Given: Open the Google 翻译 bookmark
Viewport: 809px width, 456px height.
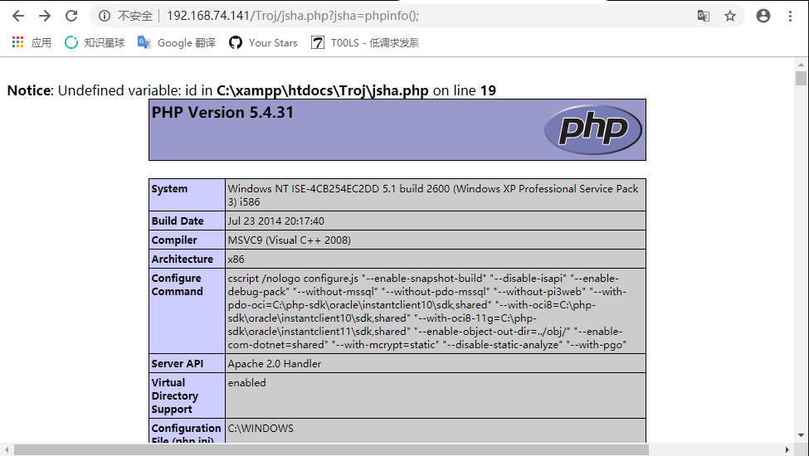Looking at the screenshot, I should click(176, 42).
